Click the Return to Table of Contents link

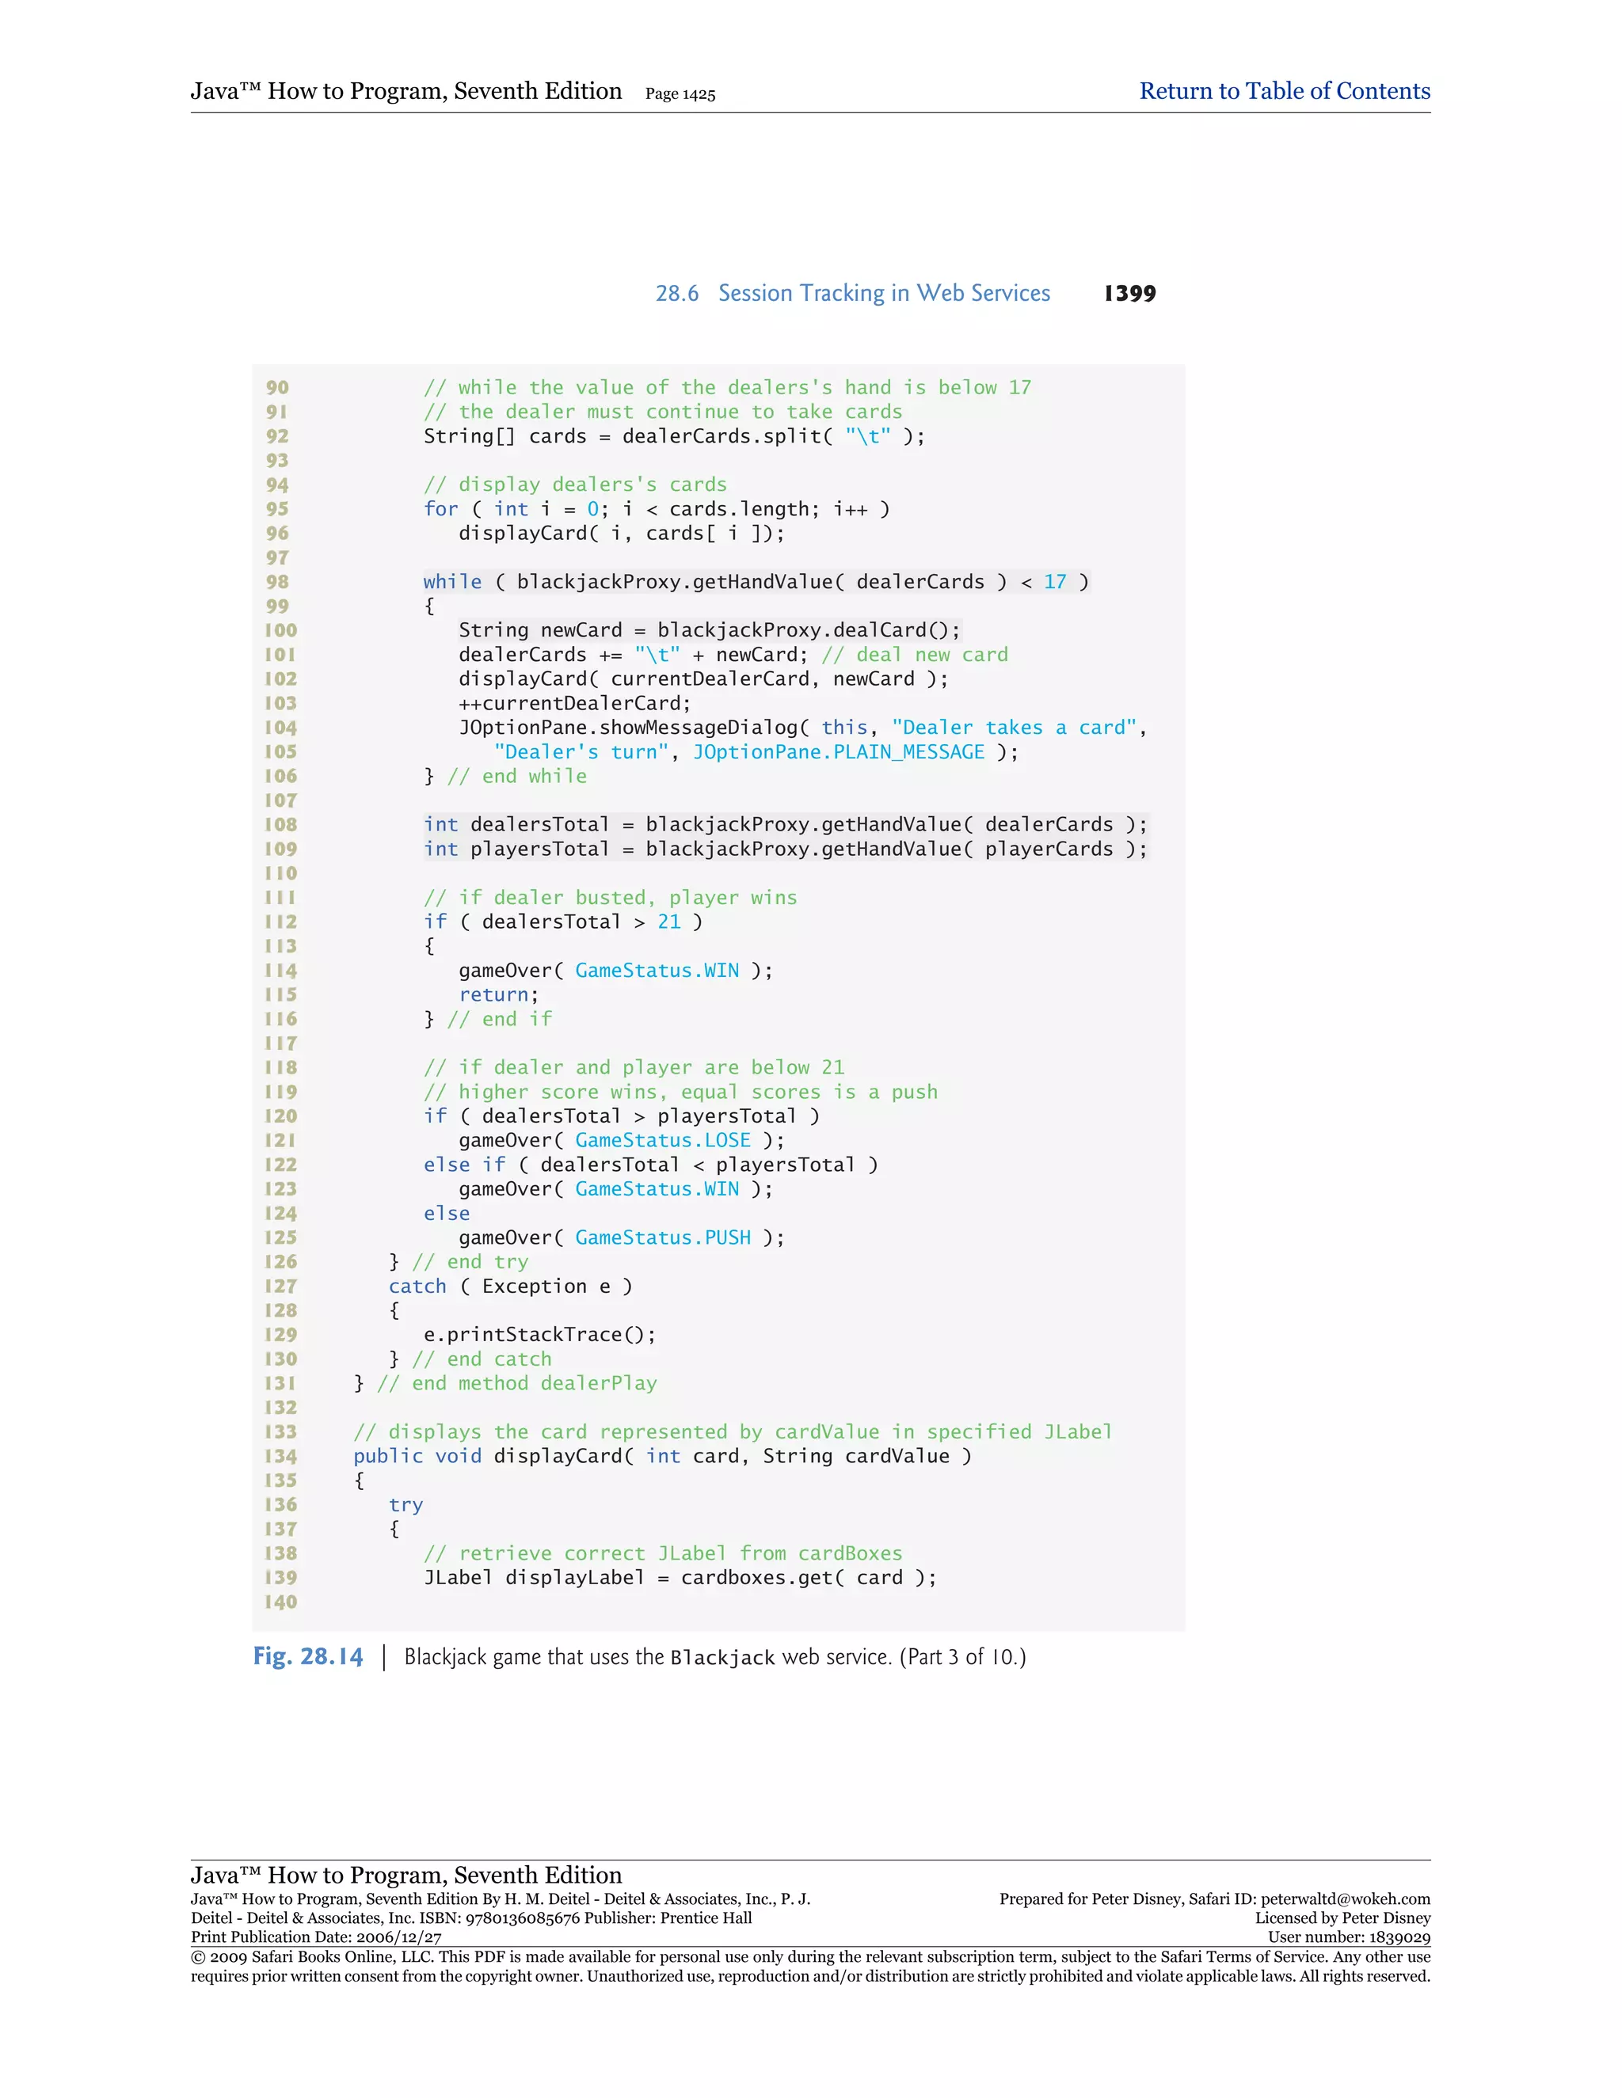tap(1284, 91)
